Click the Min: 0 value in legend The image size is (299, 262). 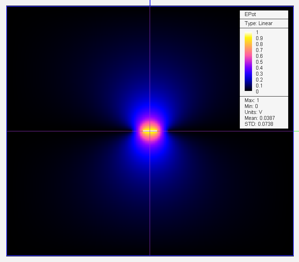(x=251, y=106)
